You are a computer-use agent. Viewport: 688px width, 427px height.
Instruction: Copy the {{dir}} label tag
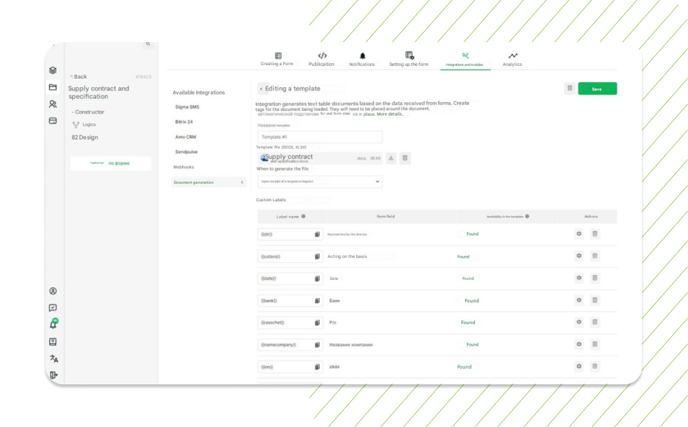click(x=317, y=234)
